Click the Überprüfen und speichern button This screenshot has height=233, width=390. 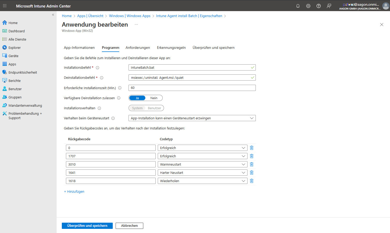[87, 226]
